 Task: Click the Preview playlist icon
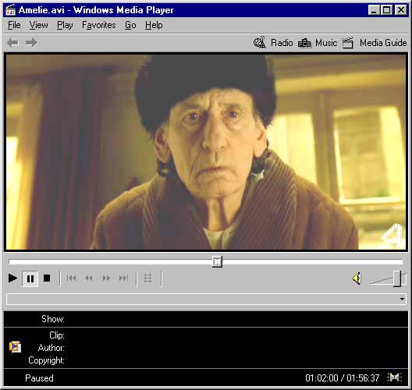(148, 278)
